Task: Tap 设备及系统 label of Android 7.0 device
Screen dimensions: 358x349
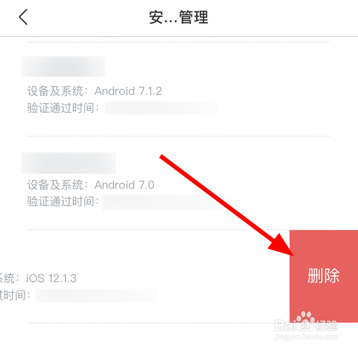Action: (55, 185)
